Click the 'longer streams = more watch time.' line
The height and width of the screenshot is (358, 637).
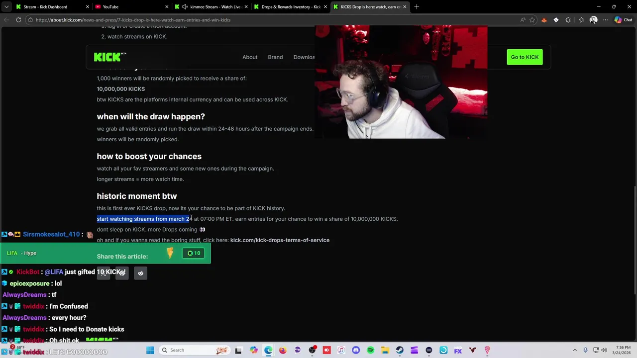point(140,179)
